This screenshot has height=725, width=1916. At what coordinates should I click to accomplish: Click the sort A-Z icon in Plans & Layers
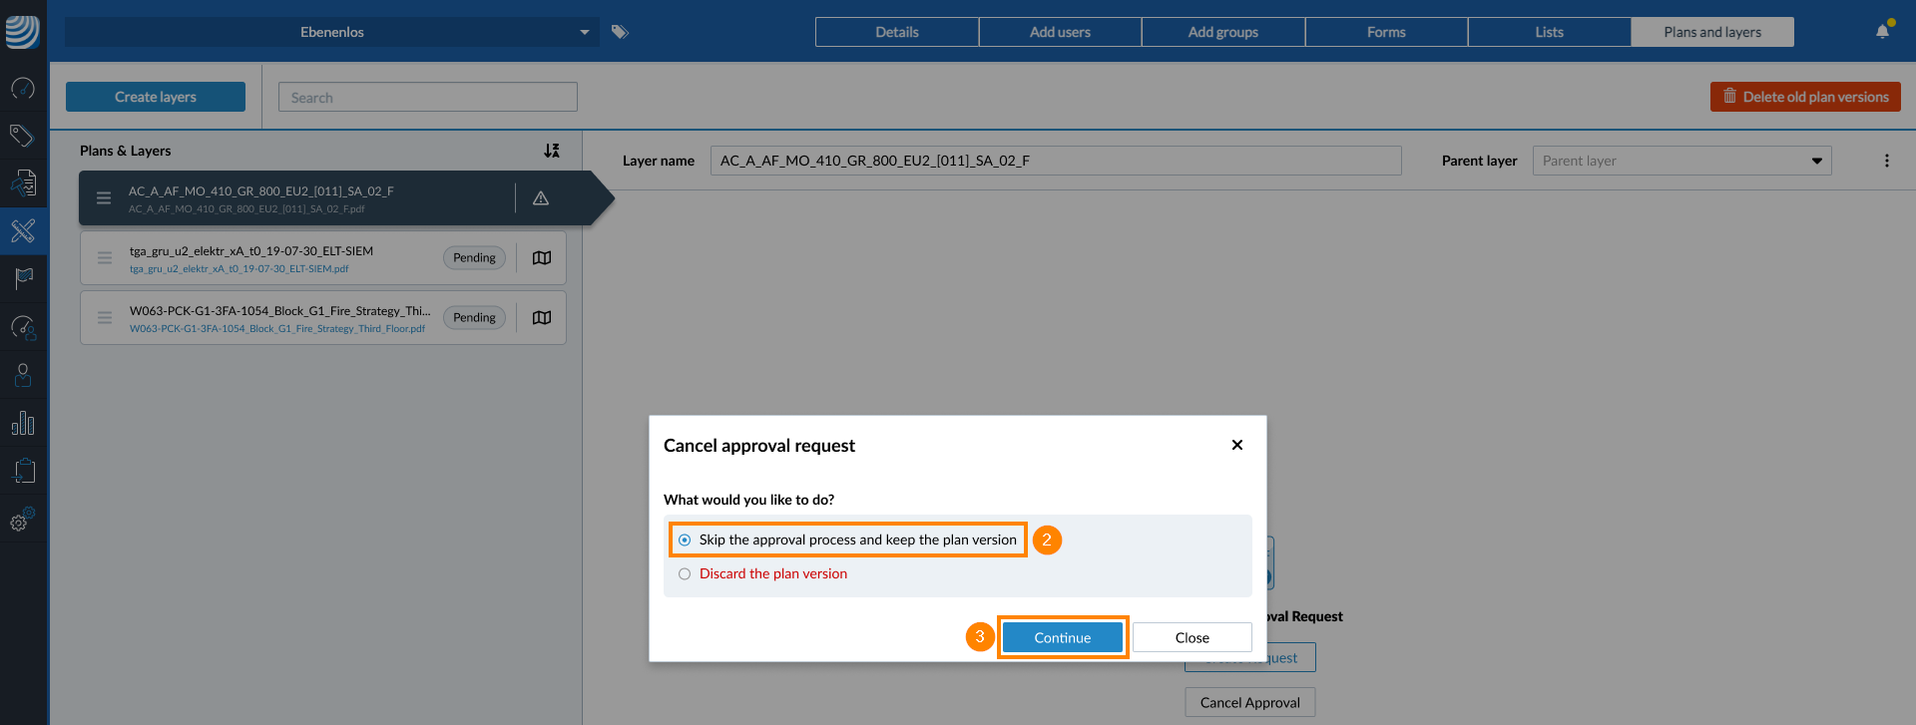(x=552, y=151)
